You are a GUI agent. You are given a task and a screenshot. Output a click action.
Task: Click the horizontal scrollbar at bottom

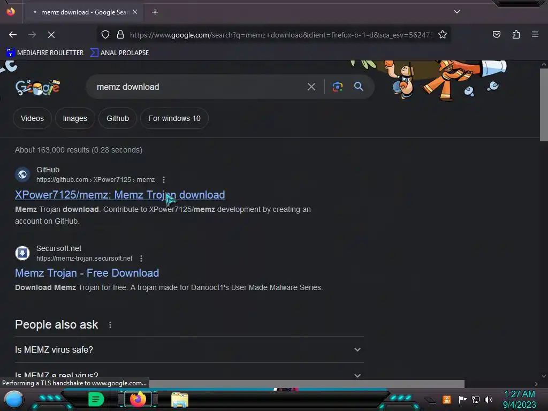307,384
